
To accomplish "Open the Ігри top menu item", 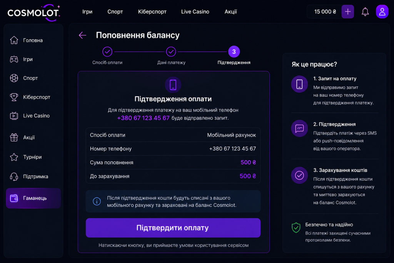I will (87, 12).
